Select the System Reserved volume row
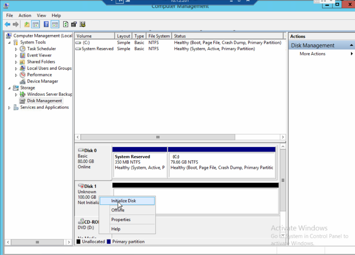The image size is (355, 255). click(x=180, y=49)
